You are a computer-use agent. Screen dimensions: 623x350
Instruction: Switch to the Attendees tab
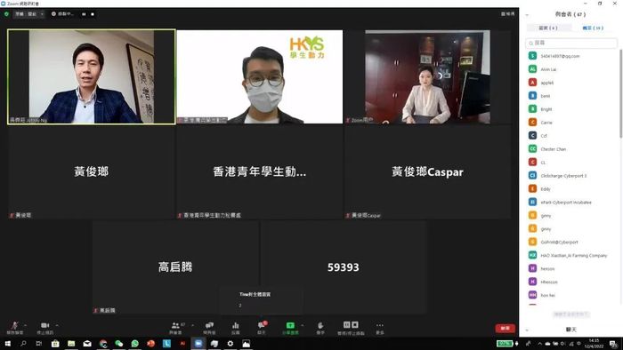[593, 28]
